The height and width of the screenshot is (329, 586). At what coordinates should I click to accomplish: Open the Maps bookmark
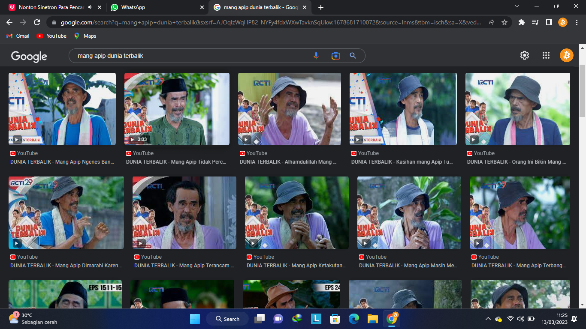[x=85, y=36]
